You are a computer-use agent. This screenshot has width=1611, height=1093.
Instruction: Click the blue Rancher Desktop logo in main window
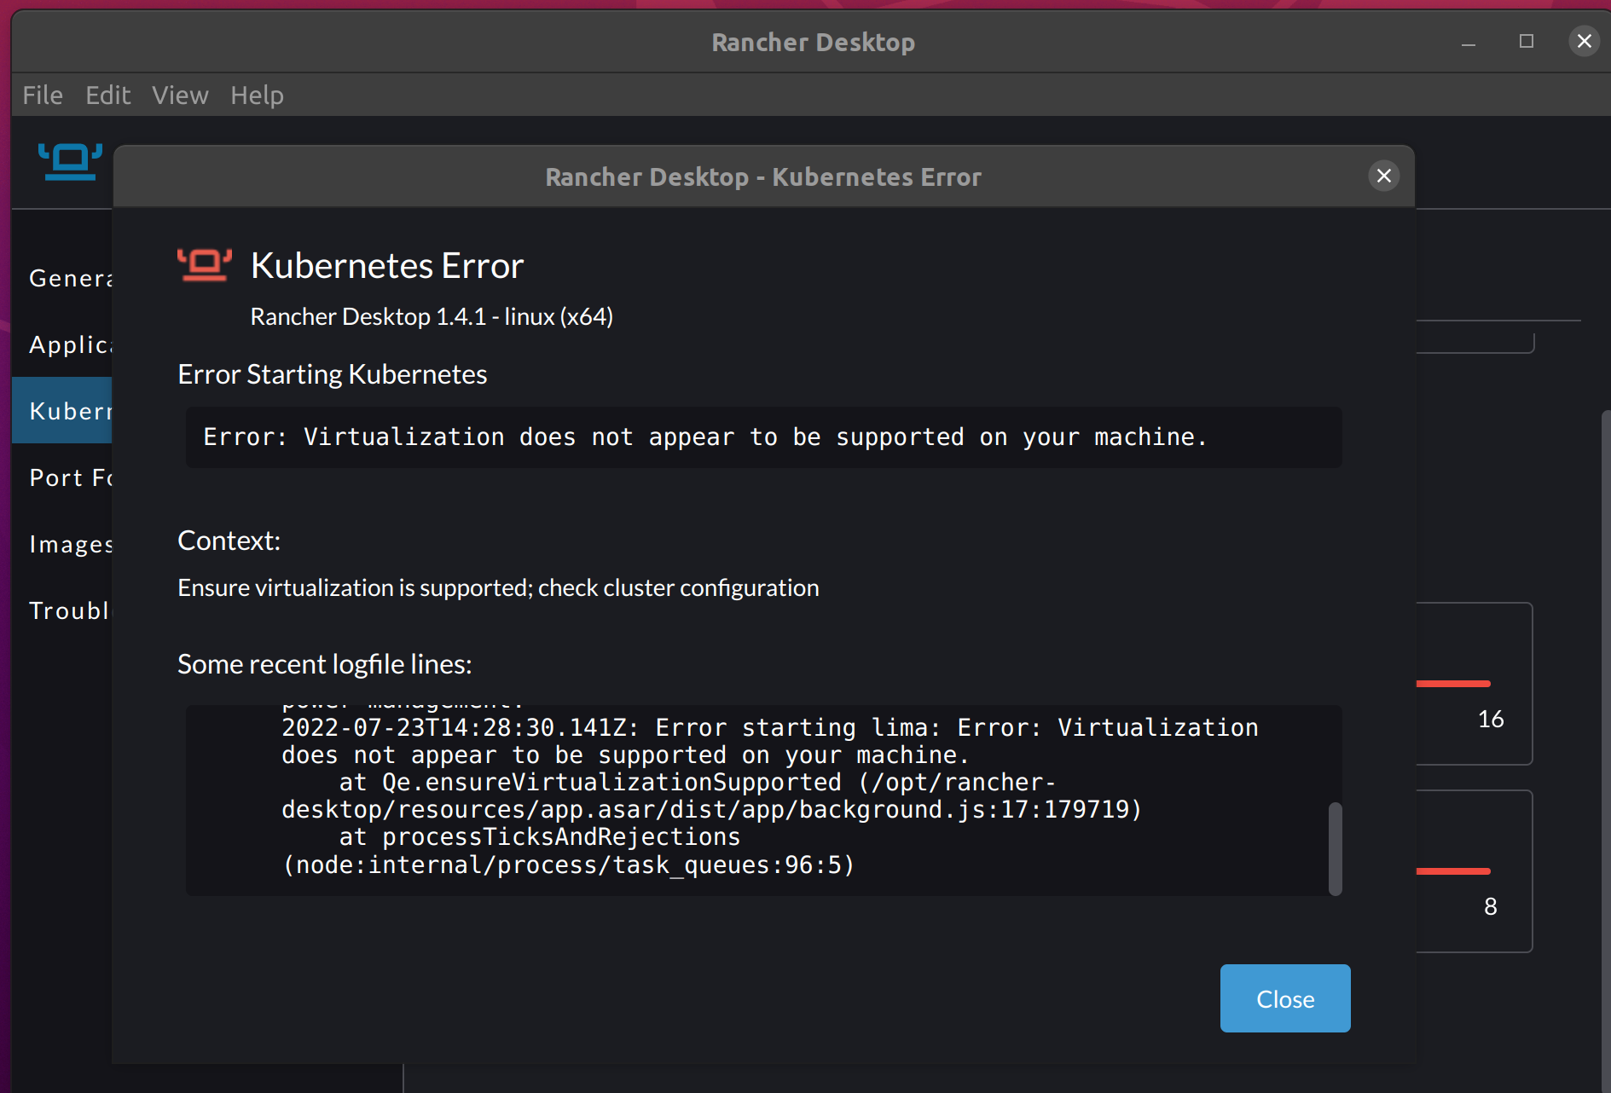pyautogui.click(x=70, y=161)
